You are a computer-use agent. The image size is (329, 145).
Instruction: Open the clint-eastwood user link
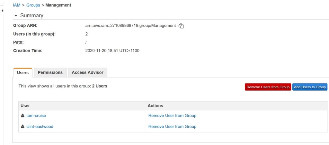[40, 126]
